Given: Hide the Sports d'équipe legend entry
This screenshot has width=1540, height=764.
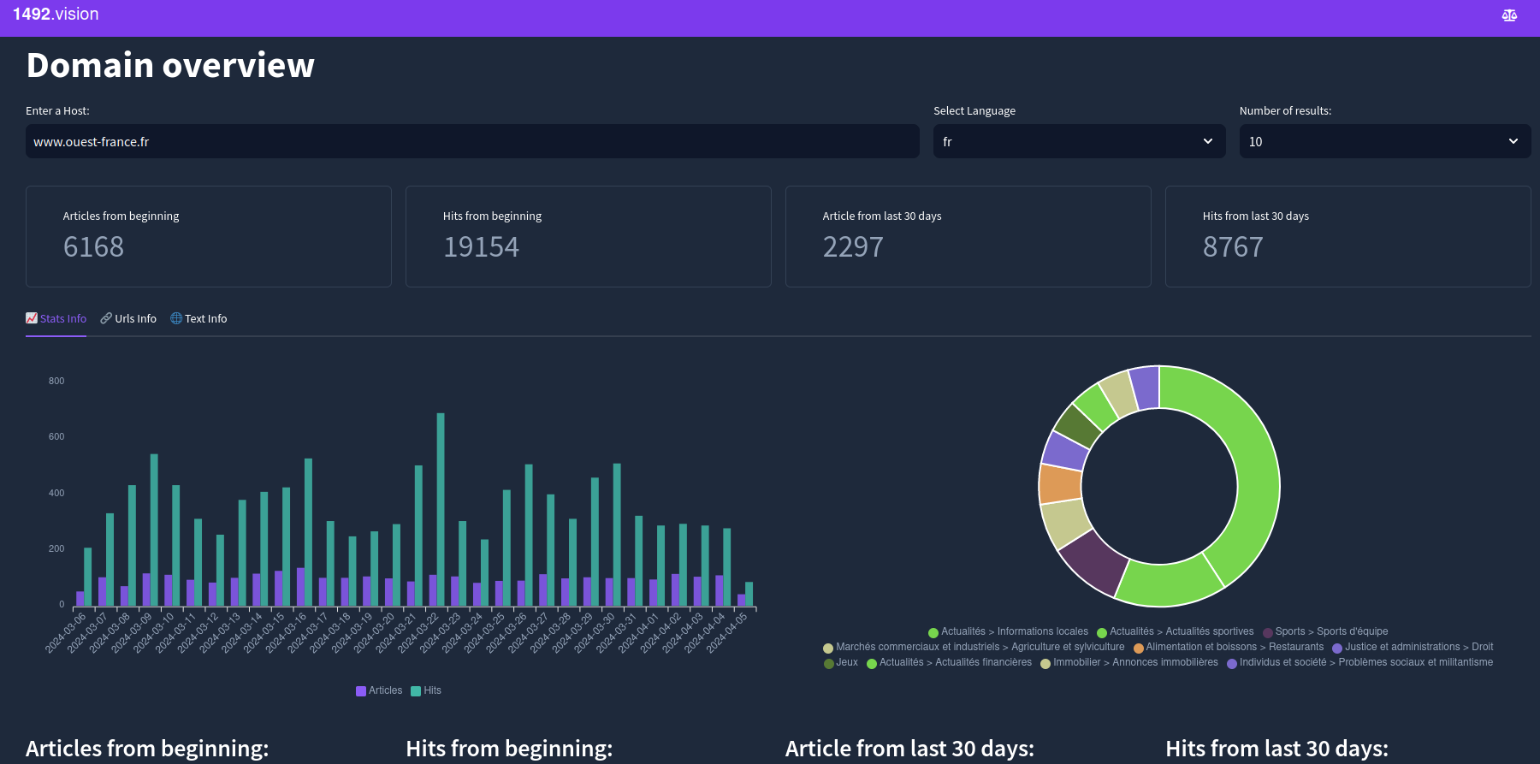Looking at the screenshot, I should point(1325,632).
